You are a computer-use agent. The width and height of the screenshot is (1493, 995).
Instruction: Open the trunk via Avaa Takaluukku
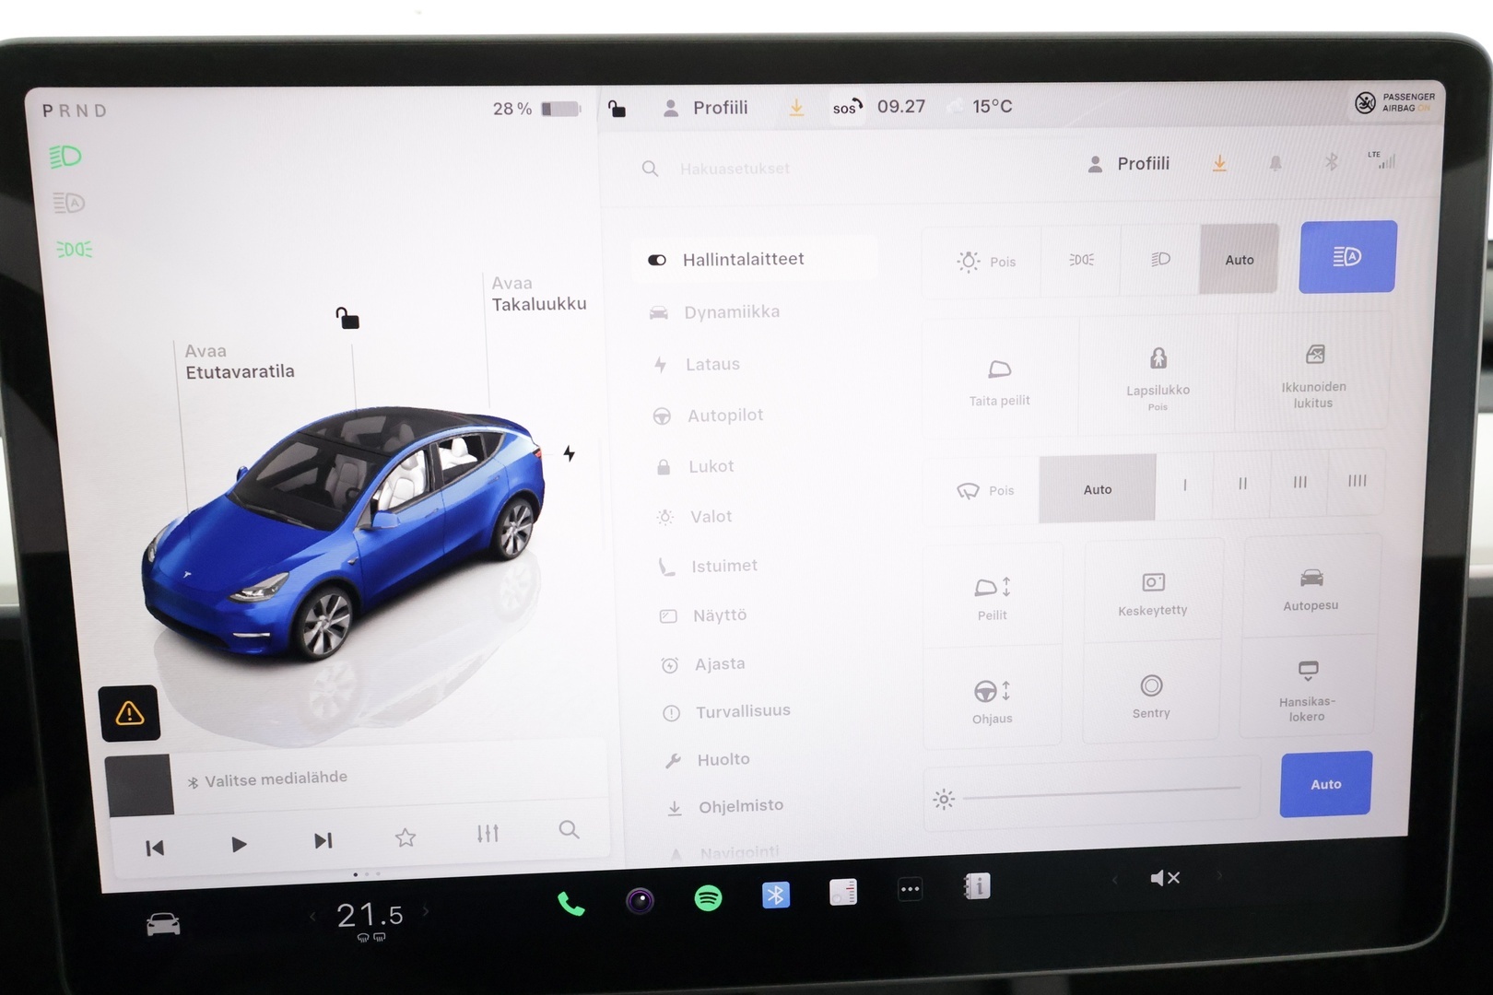pos(538,293)
